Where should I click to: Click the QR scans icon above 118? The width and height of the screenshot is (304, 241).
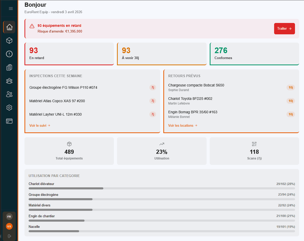click(x=254, y=144)
